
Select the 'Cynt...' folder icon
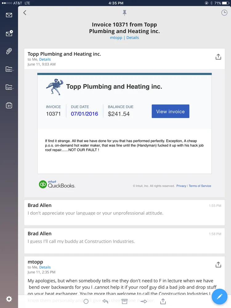click(x=9, y=87)
